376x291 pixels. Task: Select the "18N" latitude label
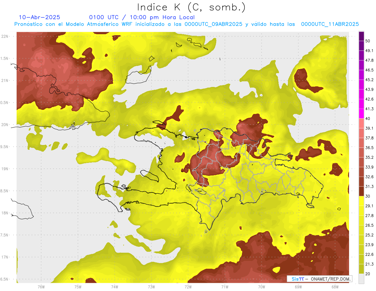pos(5,213)
